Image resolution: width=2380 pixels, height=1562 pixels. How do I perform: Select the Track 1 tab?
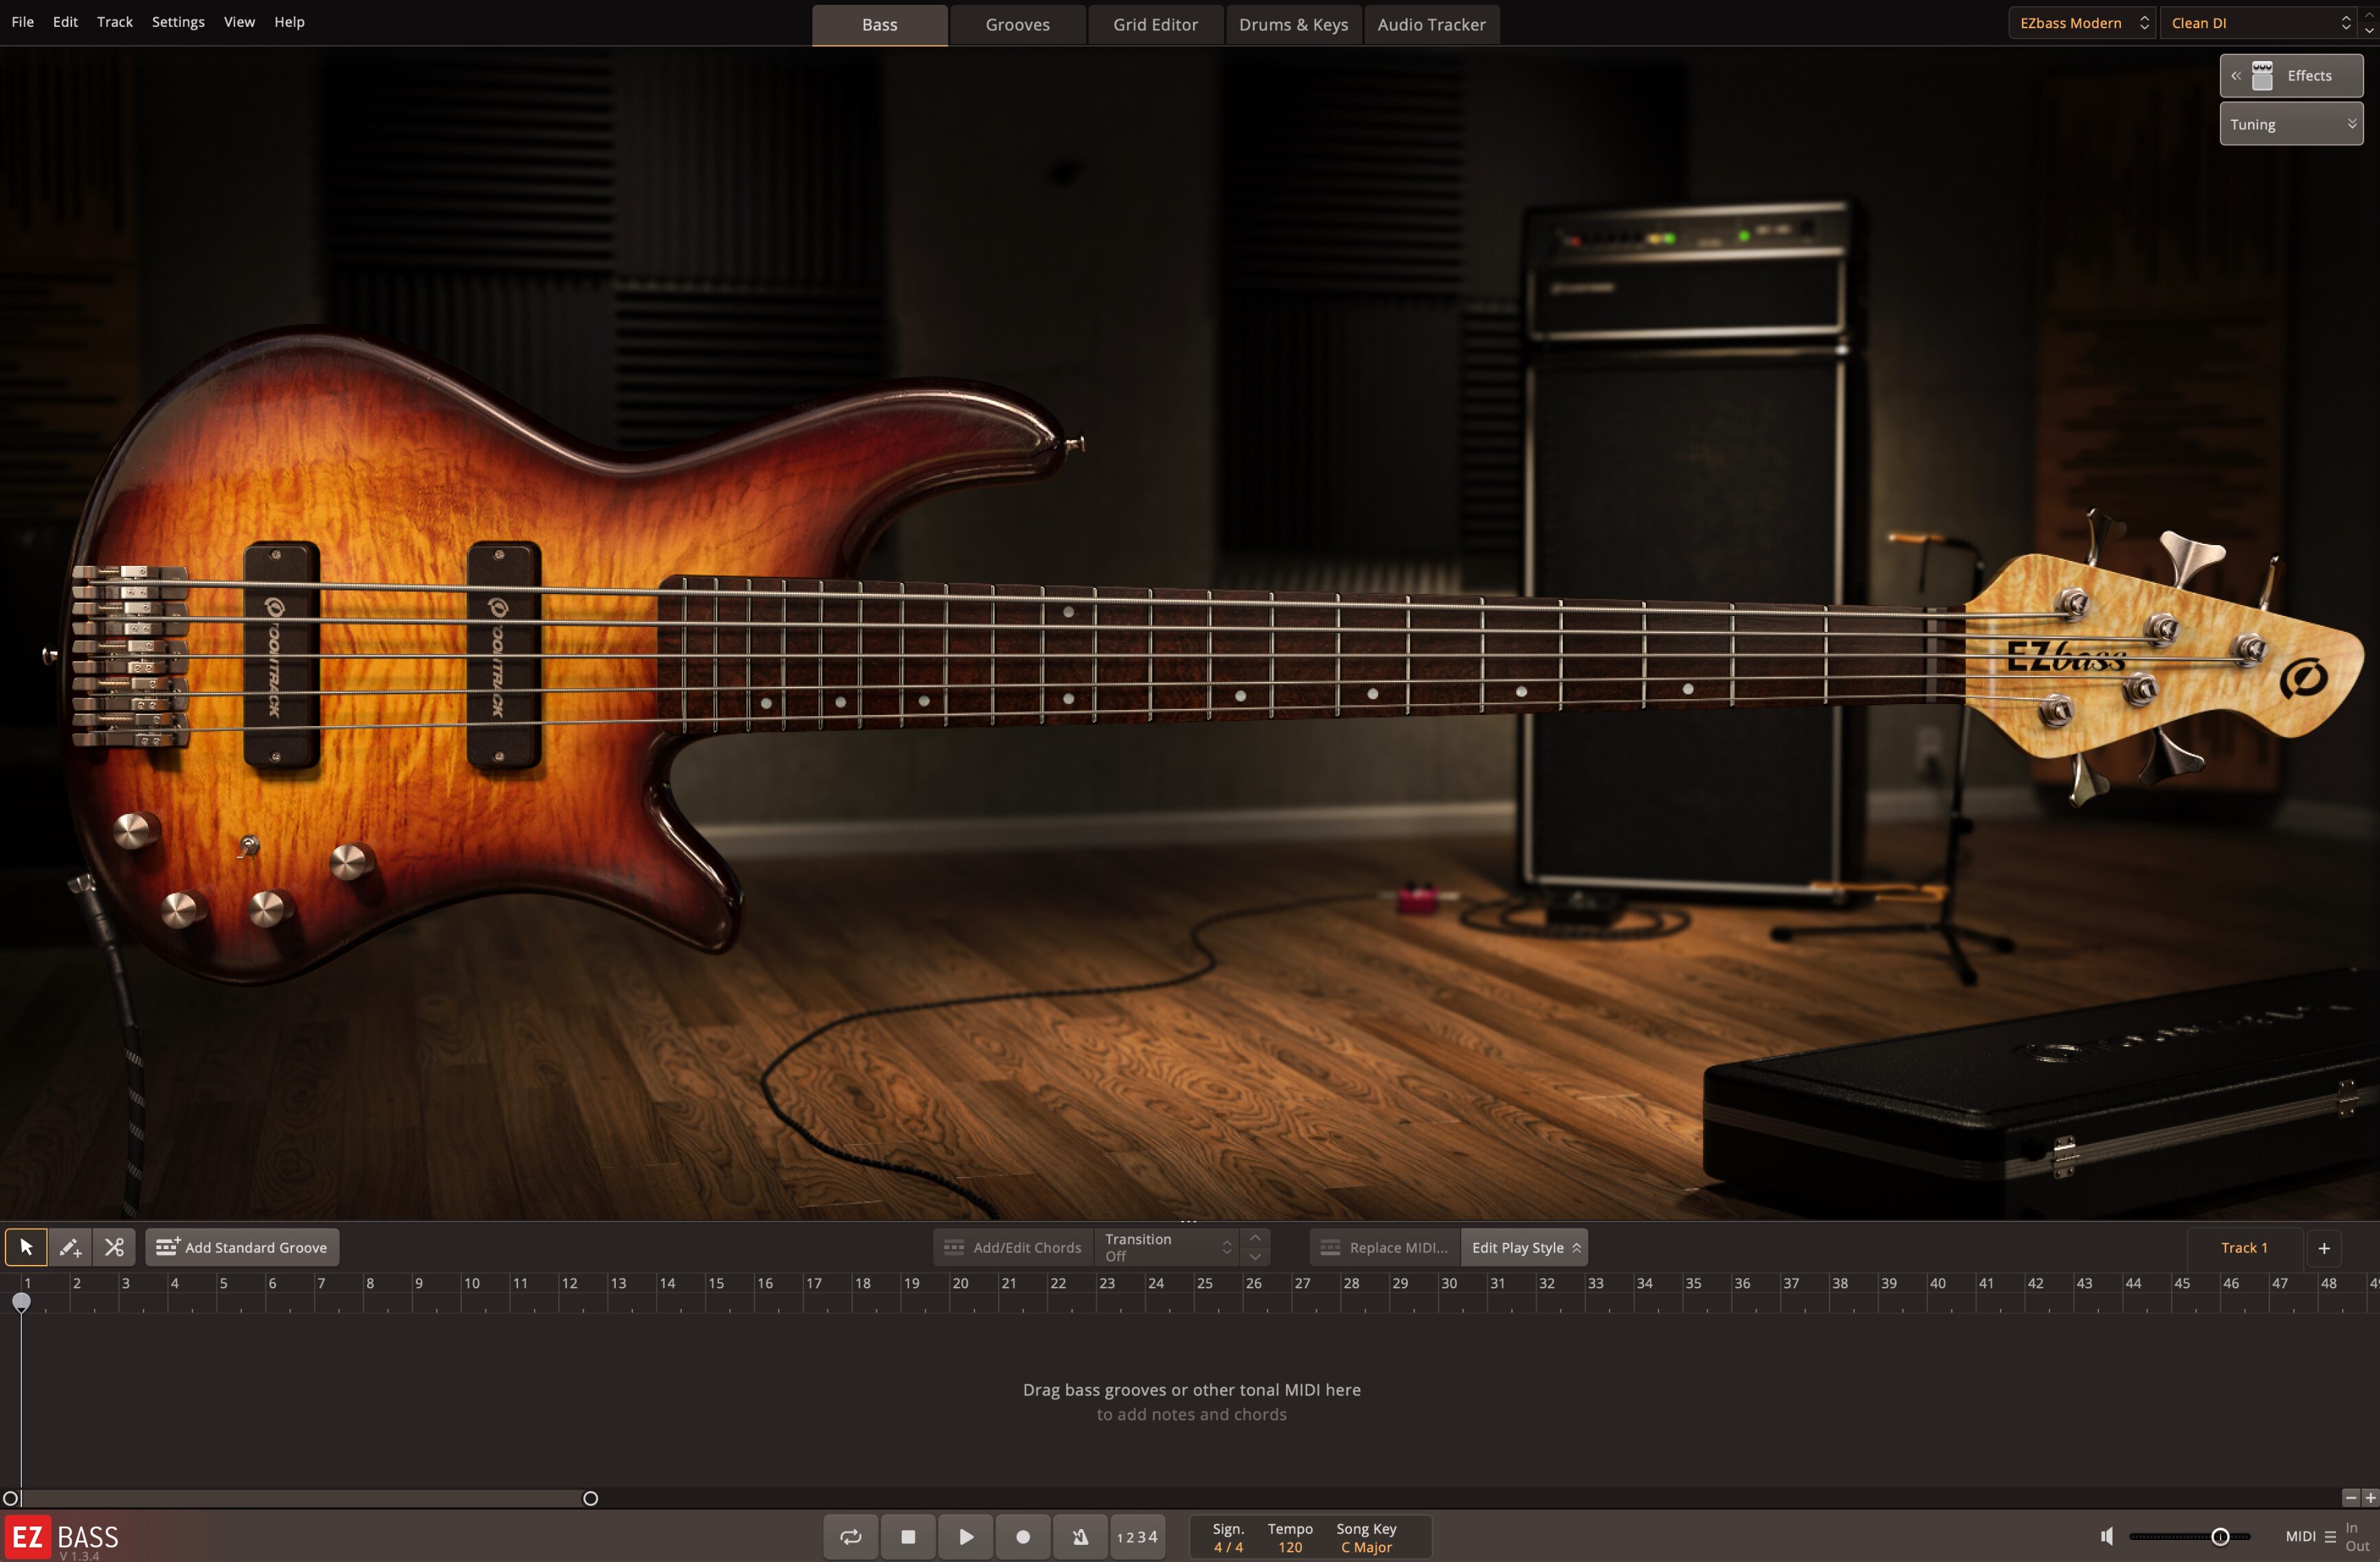pos(2244,1247)
